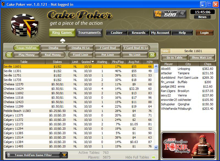The image size is (220, 161).
Task: Select the Calgary 11375 table row
Action: 78,115
